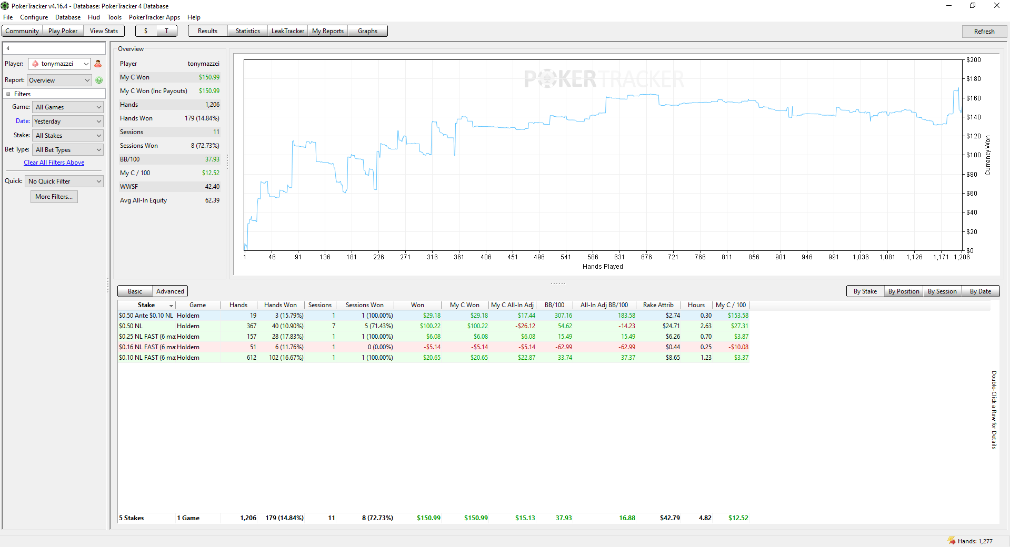1010x547 pixels.
Task: Click the Refresh button
Action: (x=984, y=32)
